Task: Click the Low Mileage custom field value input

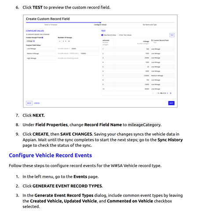Action: 41,49
